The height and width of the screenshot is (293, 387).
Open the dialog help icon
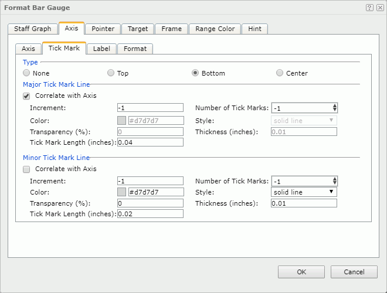point(369,8)
